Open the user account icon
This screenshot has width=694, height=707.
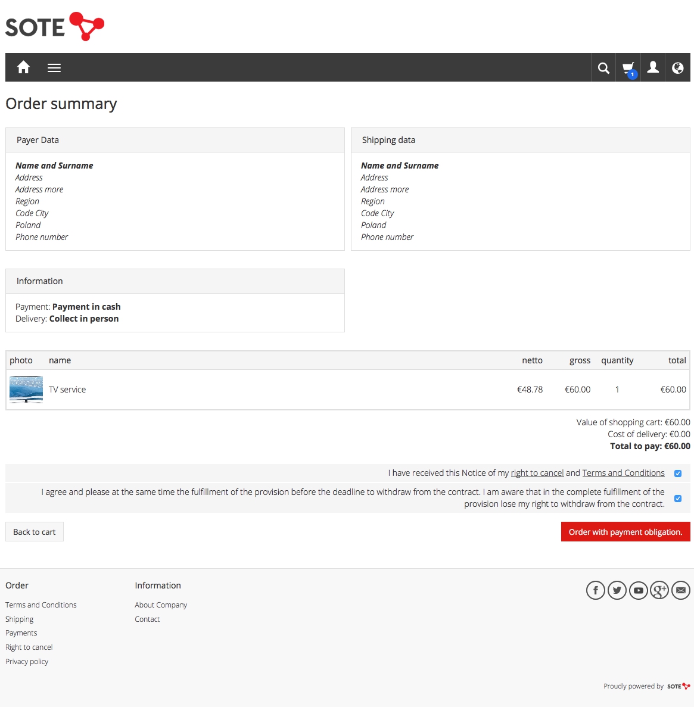point(653,68)
